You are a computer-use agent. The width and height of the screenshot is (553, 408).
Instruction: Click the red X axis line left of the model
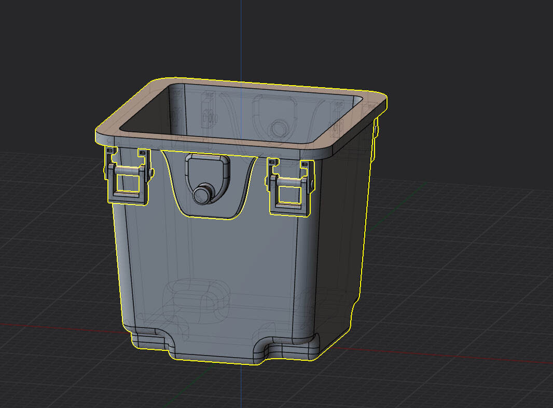point(52,327)
